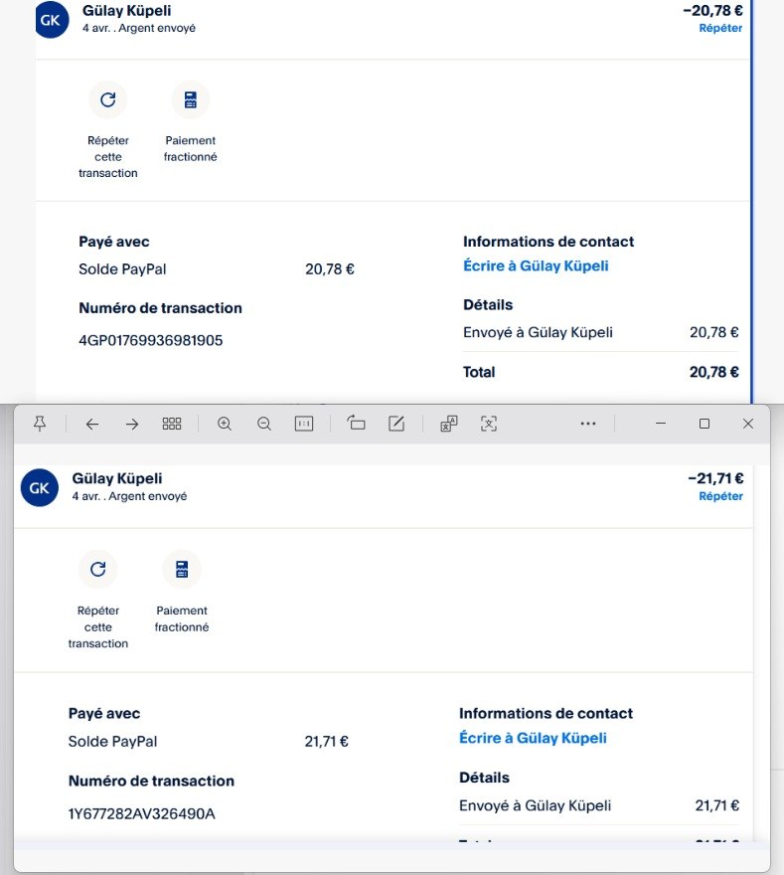Go to previous image with back arrow

tap(92, 424)
